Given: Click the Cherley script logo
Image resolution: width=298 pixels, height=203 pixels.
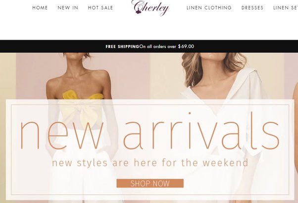Looking at the screenshot, I should [x=150, y=7].
